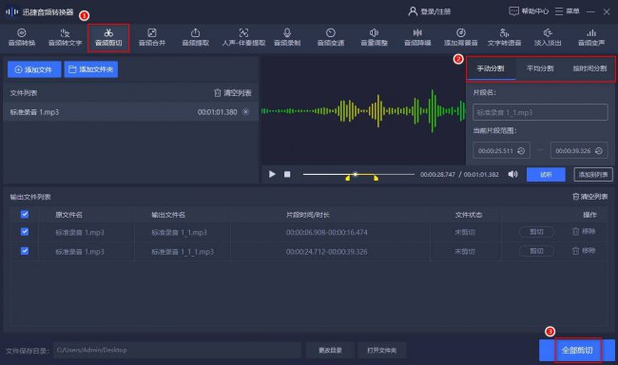This screenshot has width=618, height=365.
Task: Switch to the 按时间分割 split-by-time tab
Action: point(589,68)
